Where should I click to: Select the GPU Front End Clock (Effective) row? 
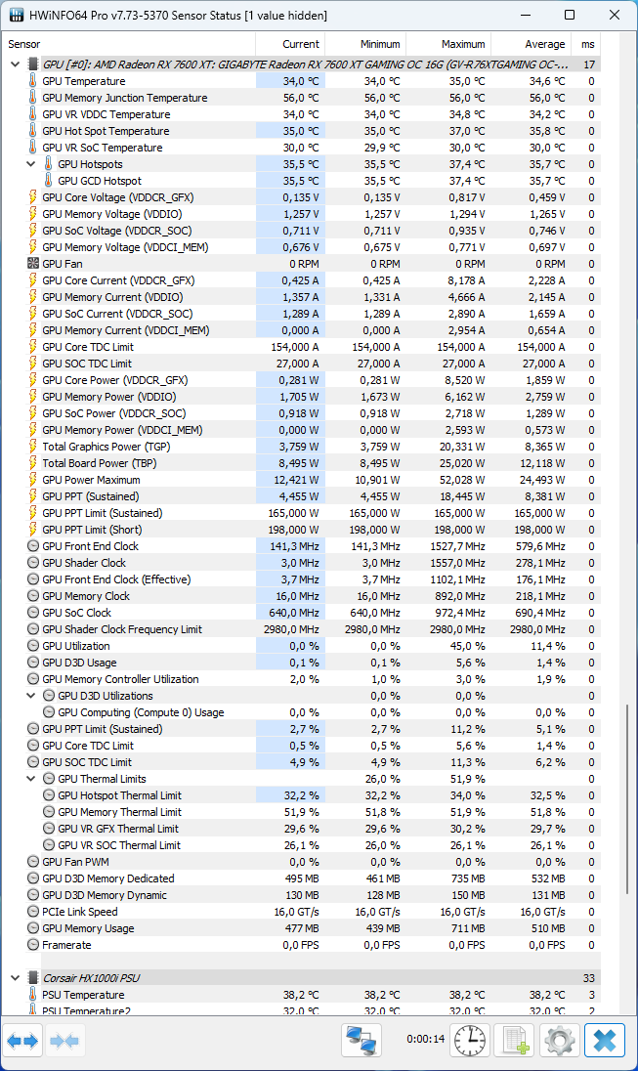[x=301, y=579]
